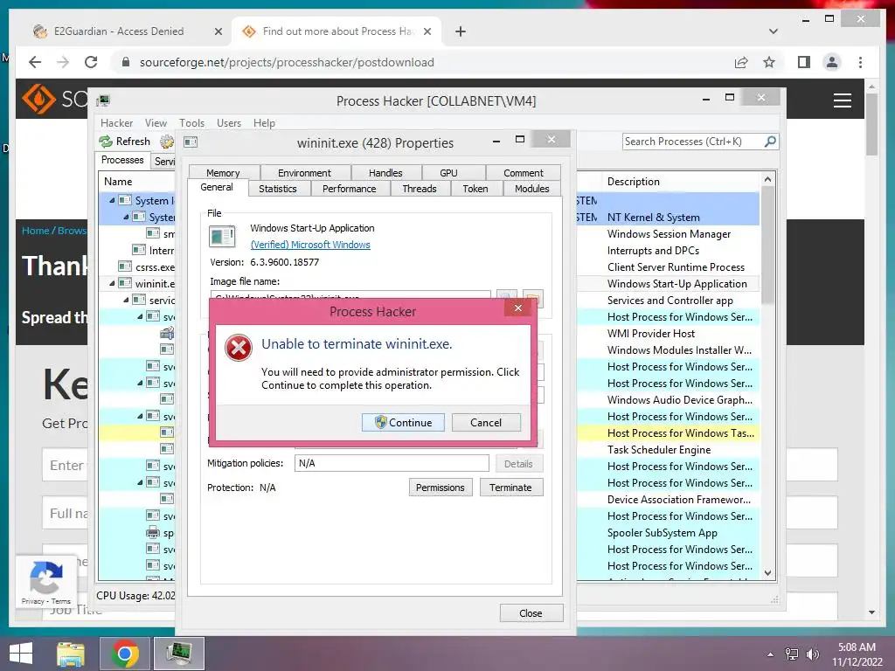This screenshot has width=895, height=671.
Task: Click the search magnifier icon
Action: [770, 141]
